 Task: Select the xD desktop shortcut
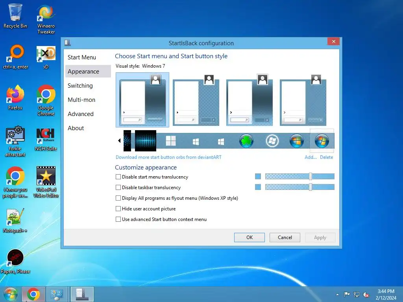tap(46, 57)
